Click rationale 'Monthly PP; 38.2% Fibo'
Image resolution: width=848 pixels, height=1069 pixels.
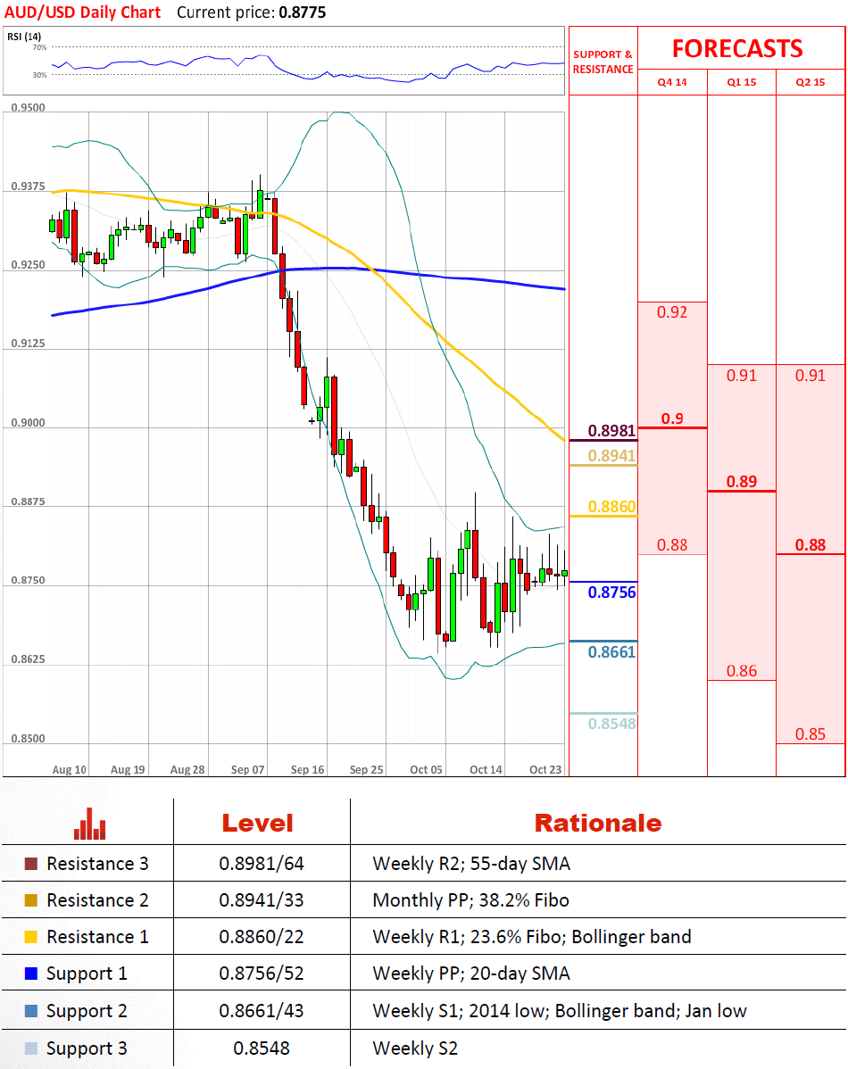[470, 900]
